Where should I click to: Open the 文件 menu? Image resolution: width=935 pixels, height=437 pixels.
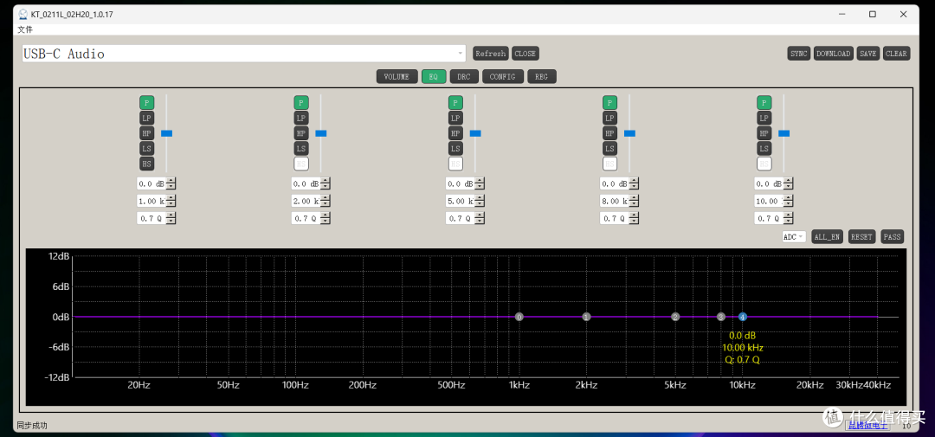(25, 29)
